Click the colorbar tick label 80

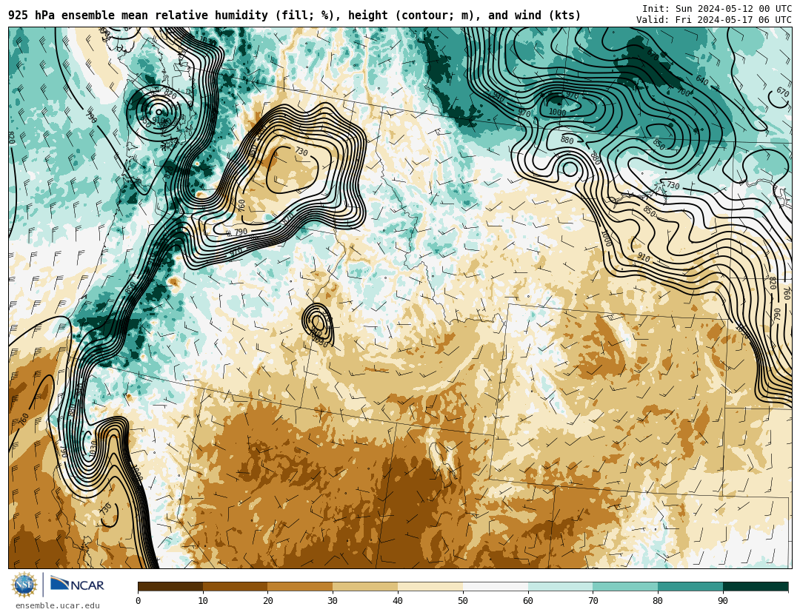tap(658, 601)
